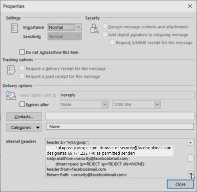
Task: Check Encrypt message contents and attachments
Action: (x=105, y=27)
